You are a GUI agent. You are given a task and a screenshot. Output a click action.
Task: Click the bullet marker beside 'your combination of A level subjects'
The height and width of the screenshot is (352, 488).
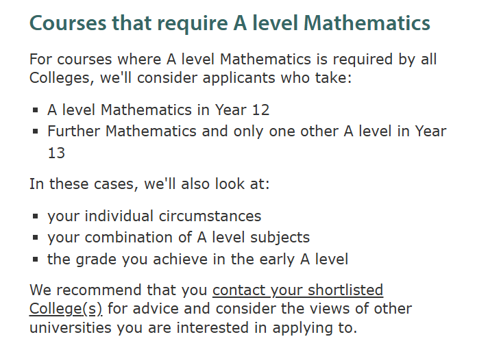[36, 238]
